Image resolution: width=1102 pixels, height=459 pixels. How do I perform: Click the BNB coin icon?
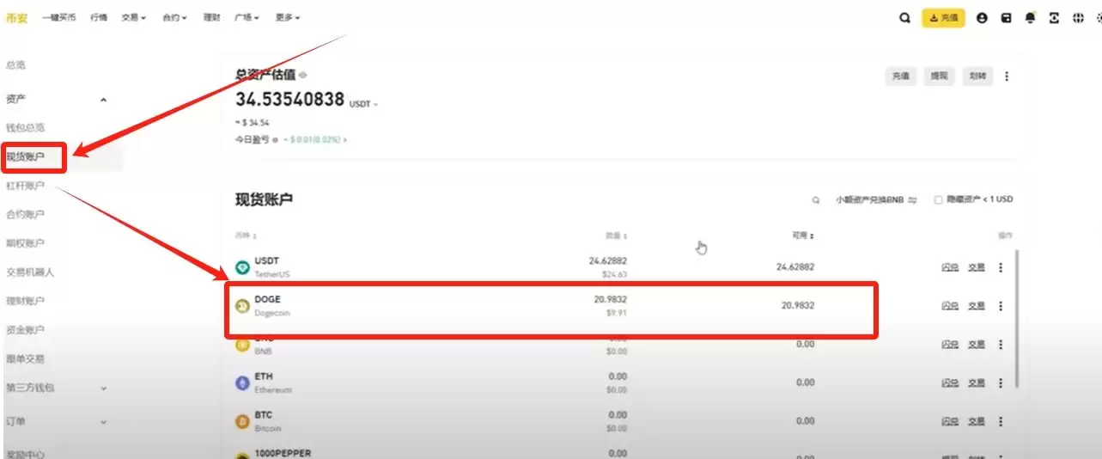pos(242,345)
